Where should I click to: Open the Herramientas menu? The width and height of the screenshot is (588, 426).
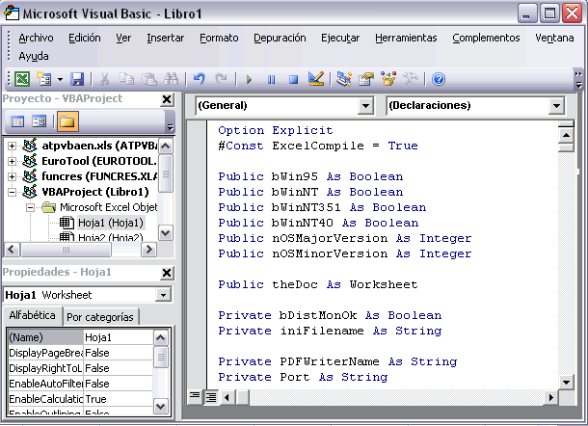(406, 38)
